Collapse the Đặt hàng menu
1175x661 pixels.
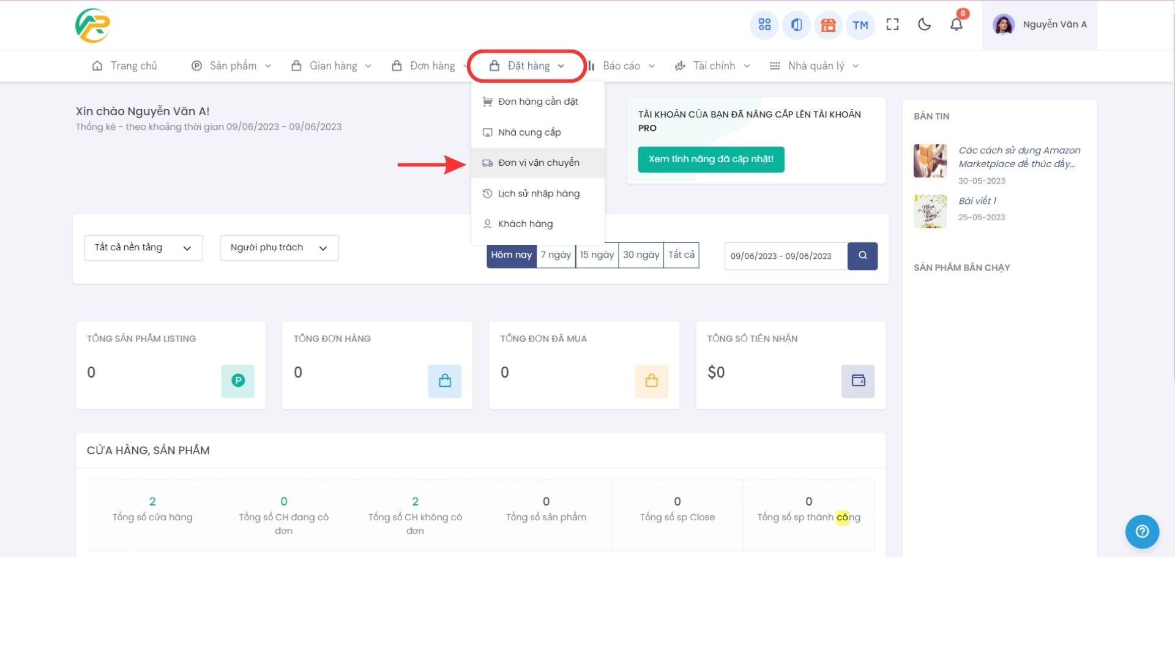[527, 66]
